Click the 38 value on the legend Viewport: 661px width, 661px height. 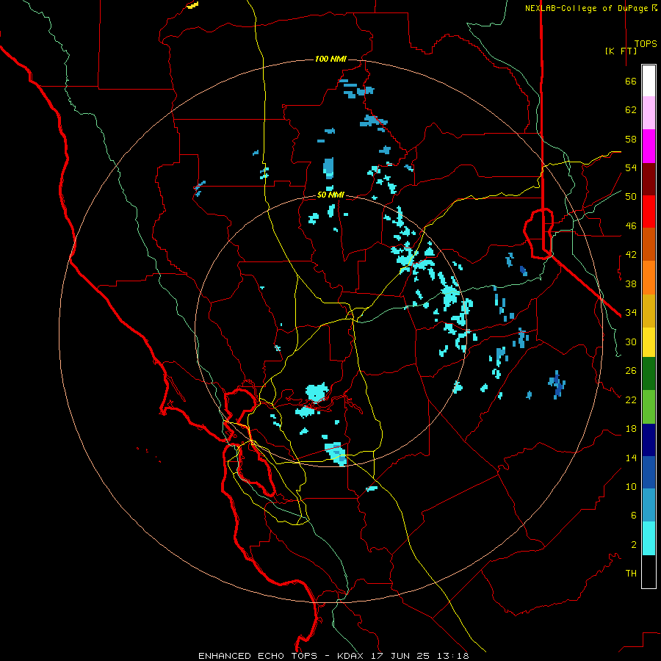631,283
